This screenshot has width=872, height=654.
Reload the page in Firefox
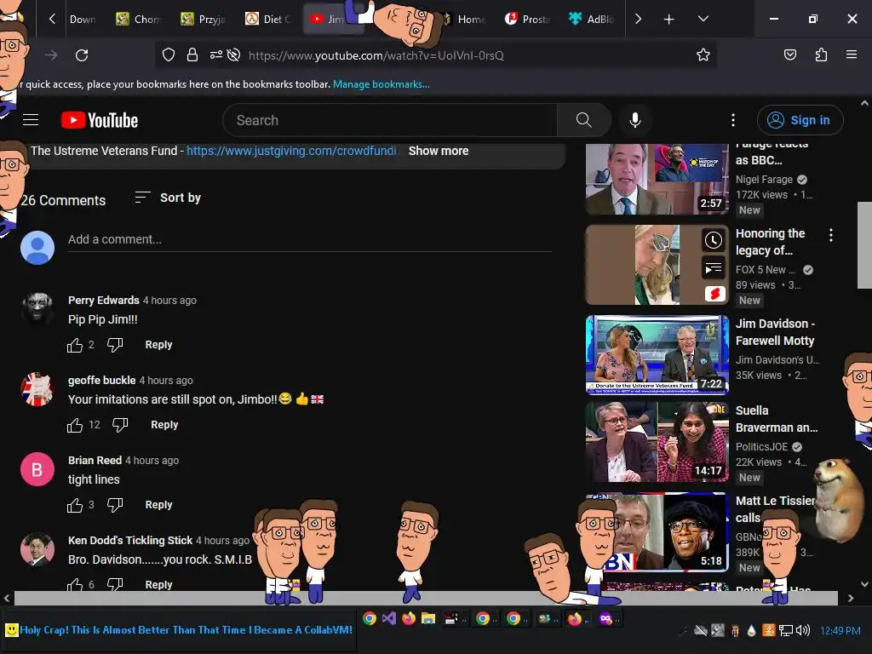(x=82, y=55)
